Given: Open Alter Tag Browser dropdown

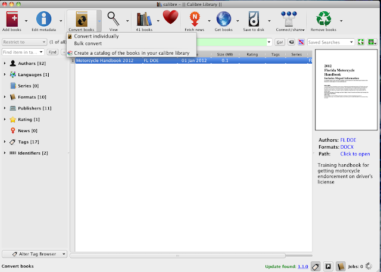Looking at the screenshot, I should coord(35,254).
